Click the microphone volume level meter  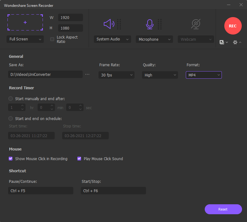coord(160,24)
